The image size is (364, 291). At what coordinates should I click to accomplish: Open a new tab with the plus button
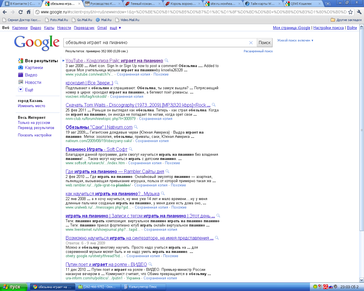(328, 4)
